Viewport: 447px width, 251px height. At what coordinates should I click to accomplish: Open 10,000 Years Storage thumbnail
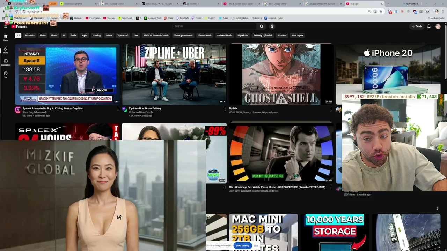[335, 233]
